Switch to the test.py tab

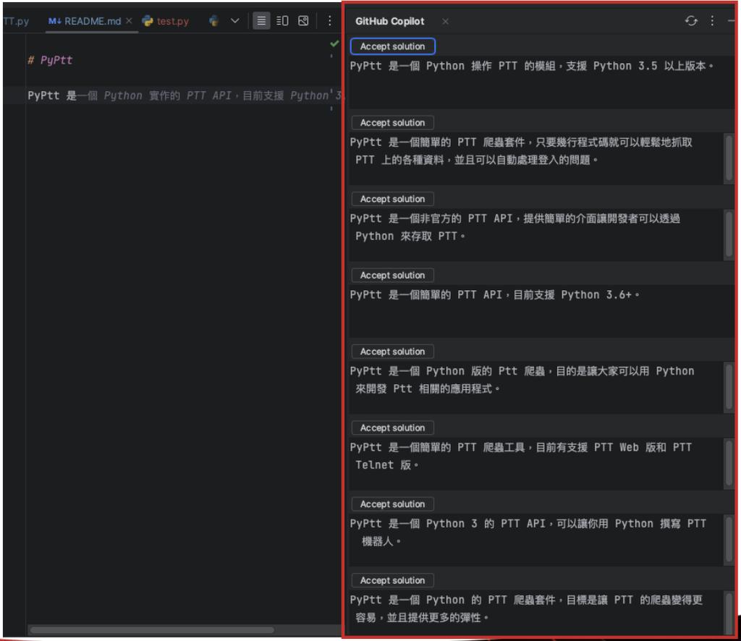pyautogui.click(x=172, y=21)
